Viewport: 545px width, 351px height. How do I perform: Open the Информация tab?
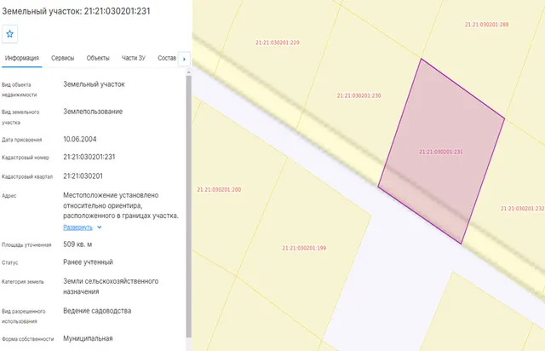[x=22, y=58]
